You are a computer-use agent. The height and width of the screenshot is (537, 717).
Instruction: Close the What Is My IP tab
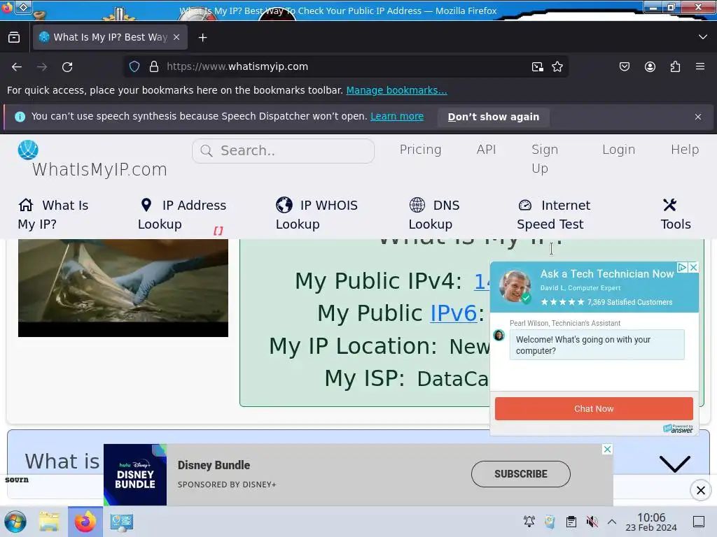pyautogui.click(x=176, y=38)
